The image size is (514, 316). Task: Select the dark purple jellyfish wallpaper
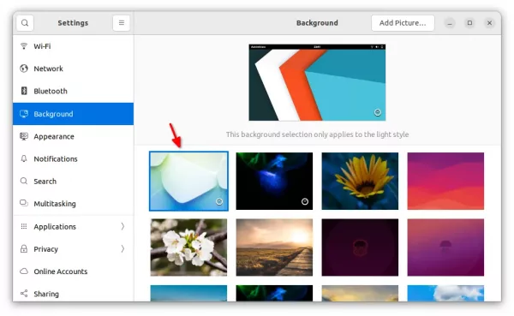coord(360,247)
